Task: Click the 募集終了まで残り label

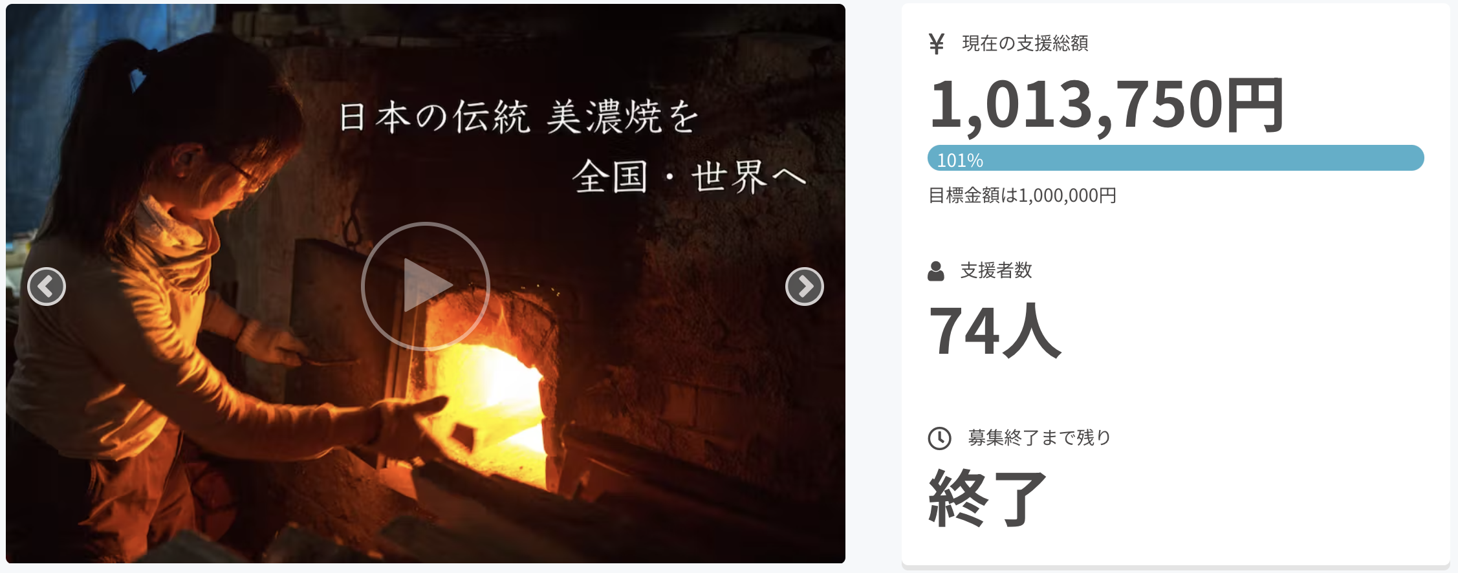Action: click(x=1039, y=438)
